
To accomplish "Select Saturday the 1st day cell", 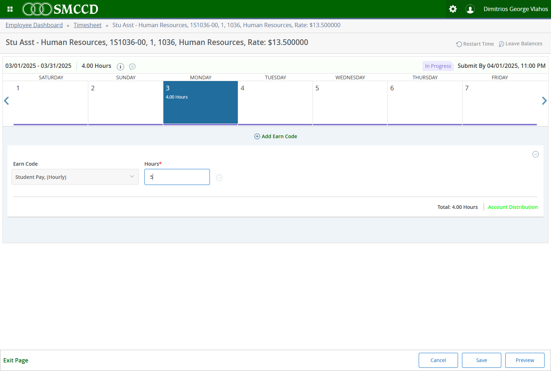I will (51, 103).
